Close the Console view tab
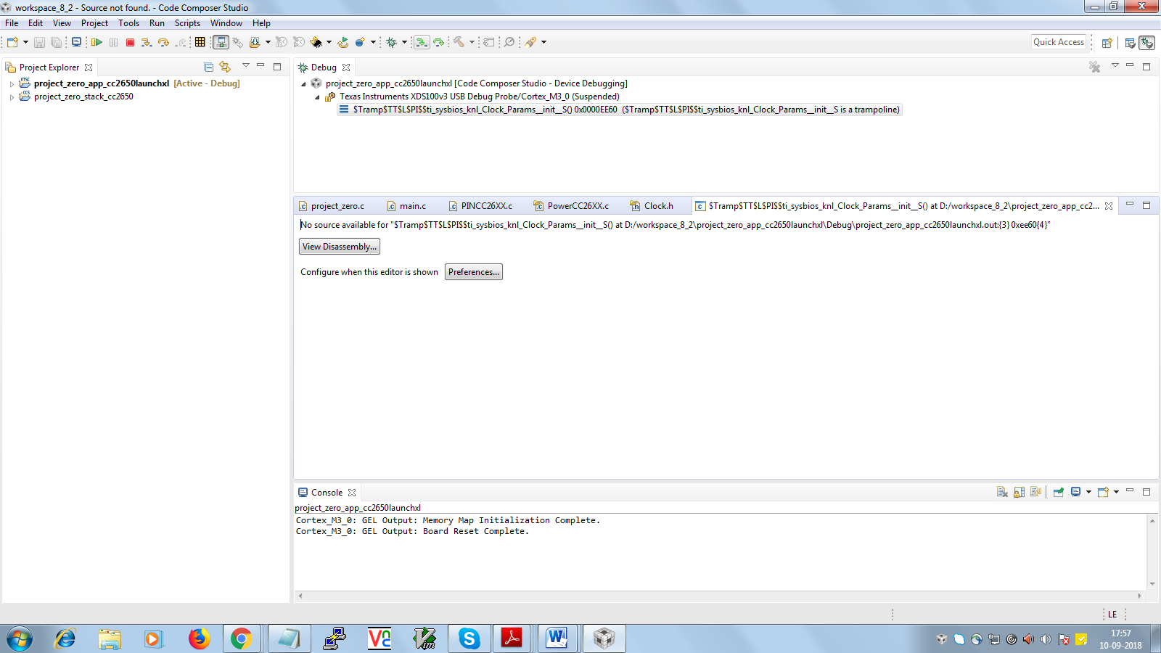Screen dimensions: 1161x653 click(352, 493)
